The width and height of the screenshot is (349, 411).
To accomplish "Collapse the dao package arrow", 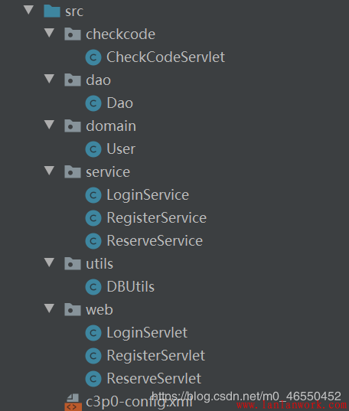I will click(x=49, y=79).
